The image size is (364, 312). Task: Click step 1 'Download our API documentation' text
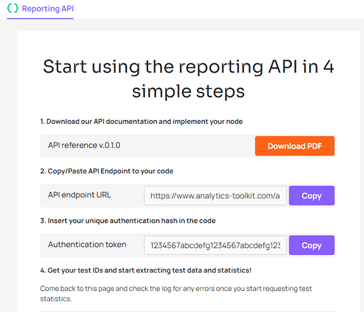141,121
